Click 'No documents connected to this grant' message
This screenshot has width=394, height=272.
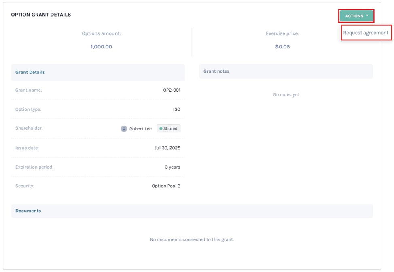pyautogui.click(x=192, y=240)
